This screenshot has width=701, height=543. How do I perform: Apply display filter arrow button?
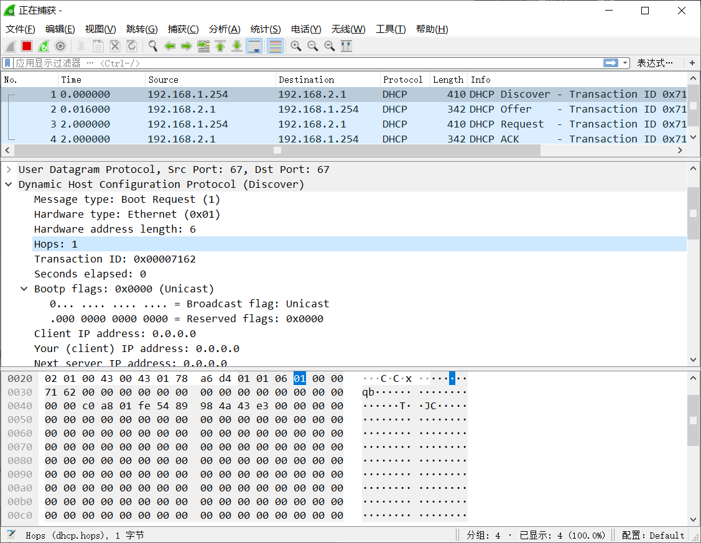611,63
